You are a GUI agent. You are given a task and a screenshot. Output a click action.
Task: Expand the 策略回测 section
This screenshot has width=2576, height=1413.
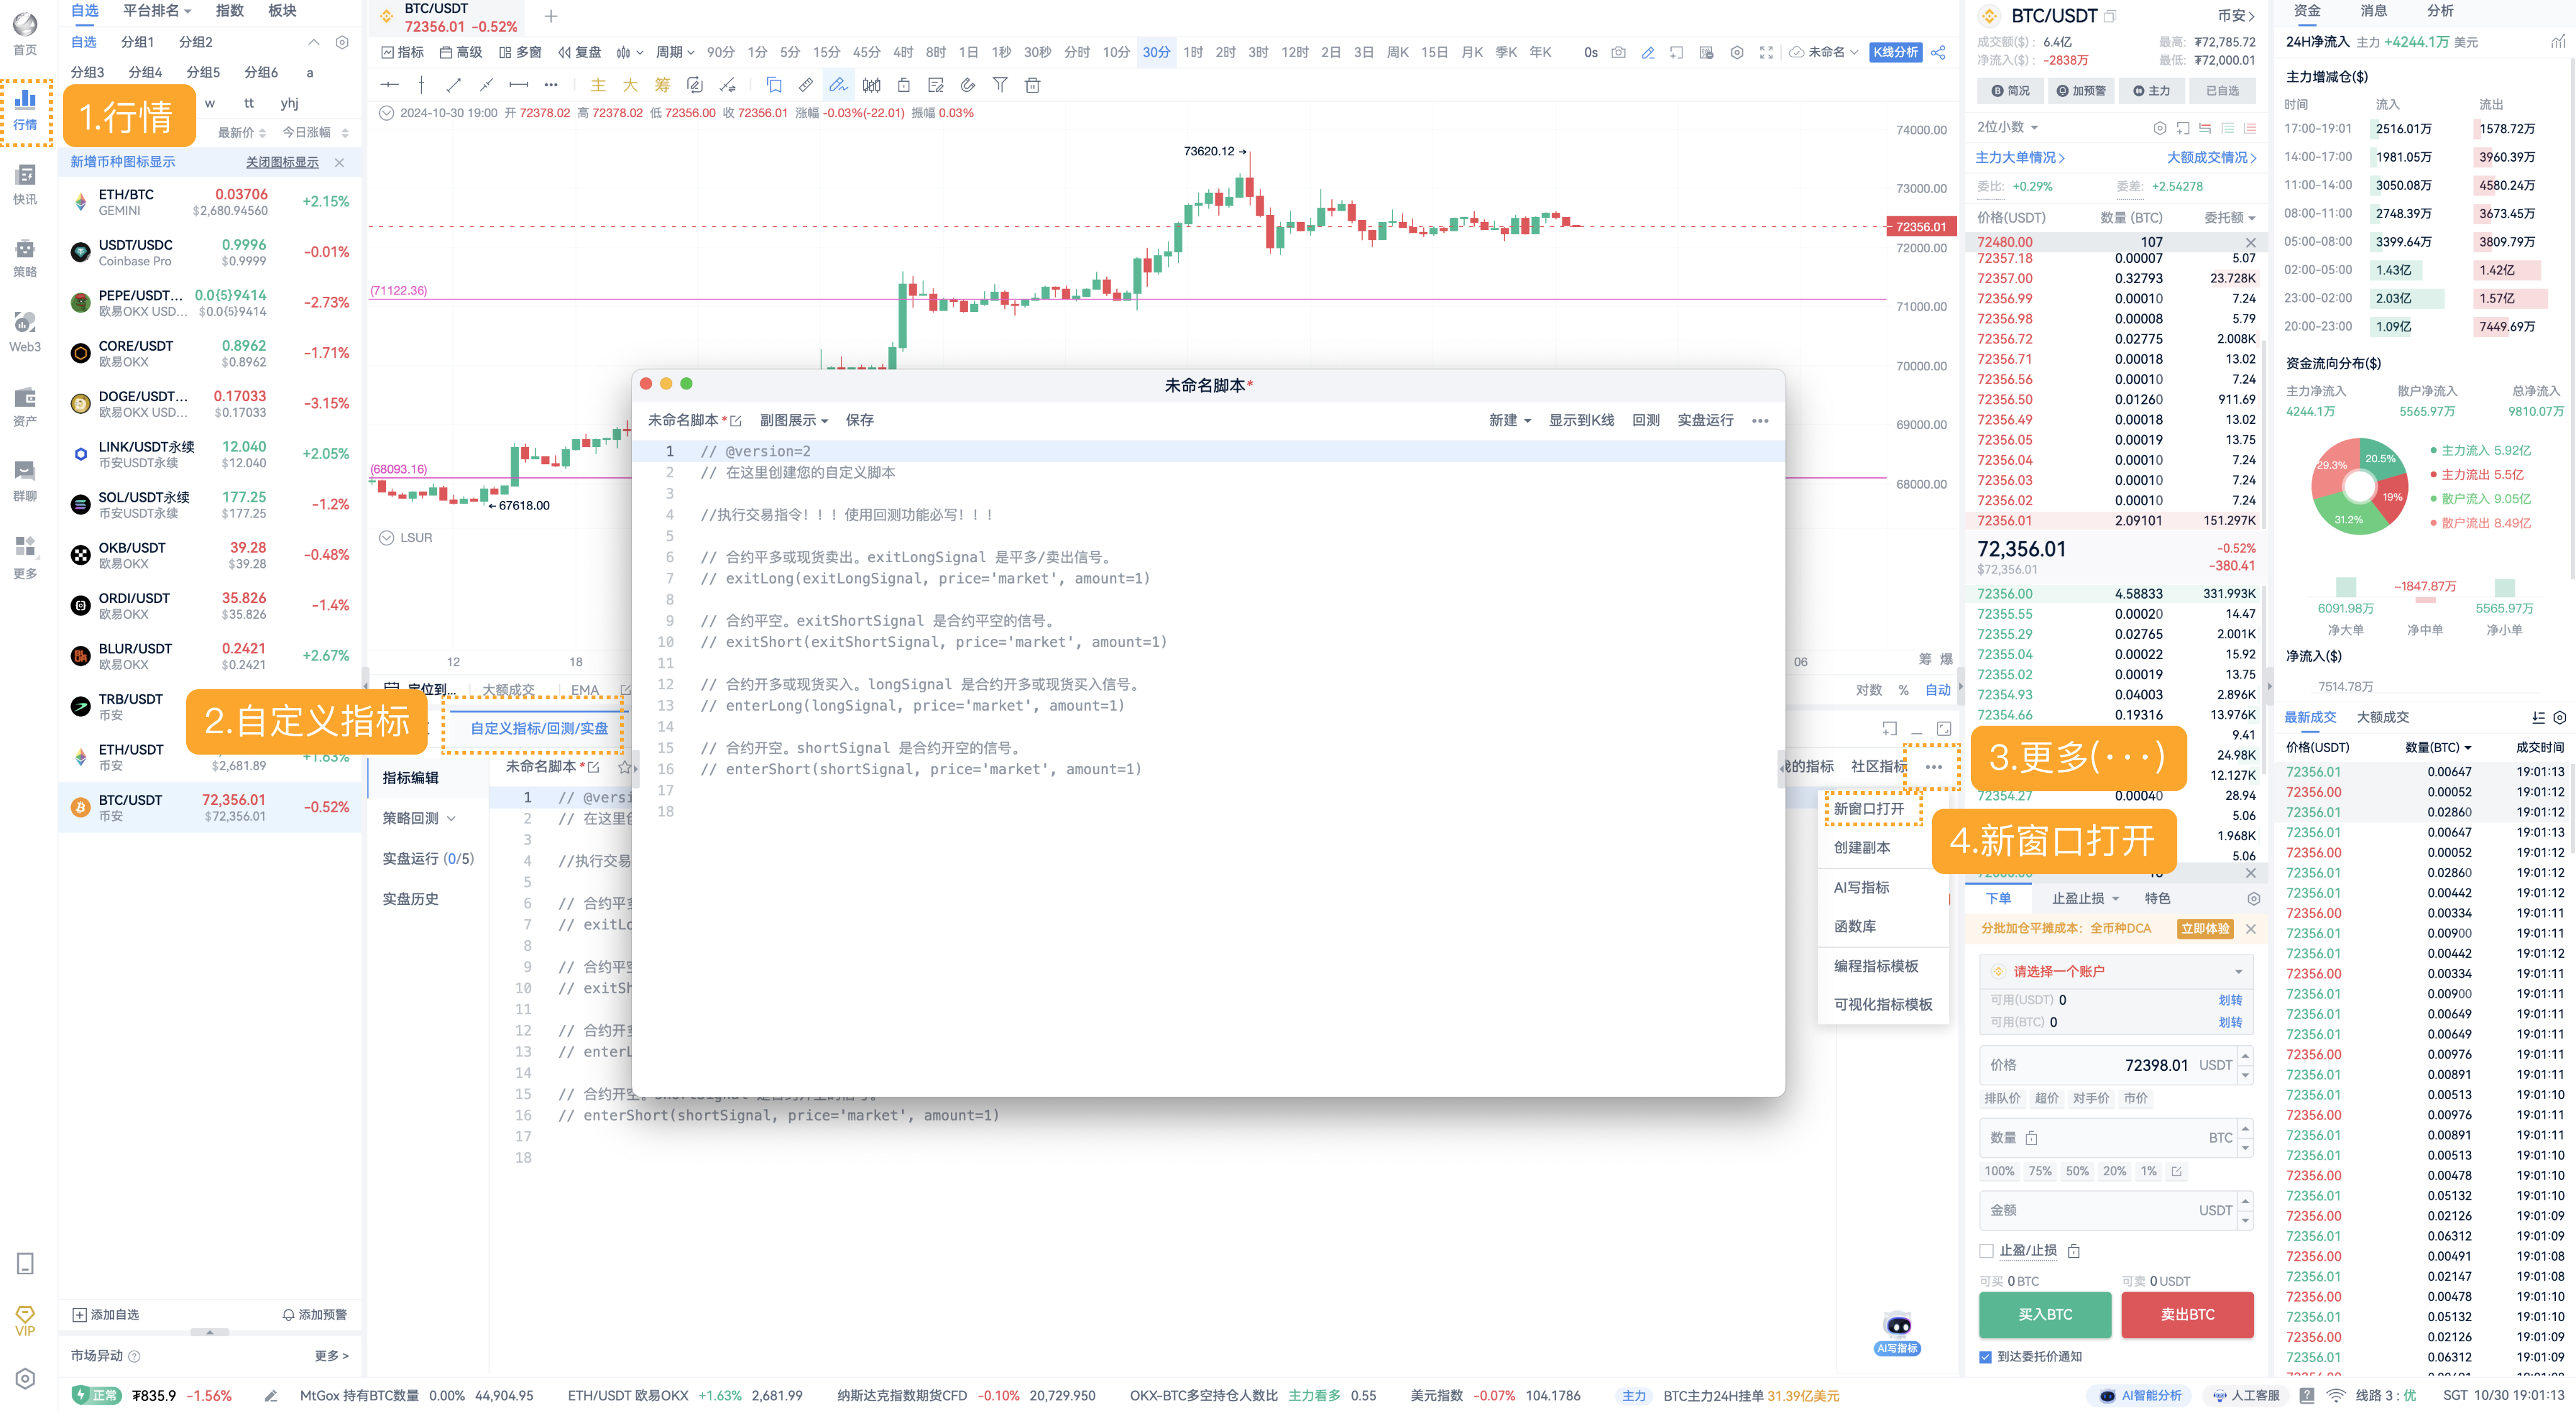pyautogui.click(x=419, y=818)
